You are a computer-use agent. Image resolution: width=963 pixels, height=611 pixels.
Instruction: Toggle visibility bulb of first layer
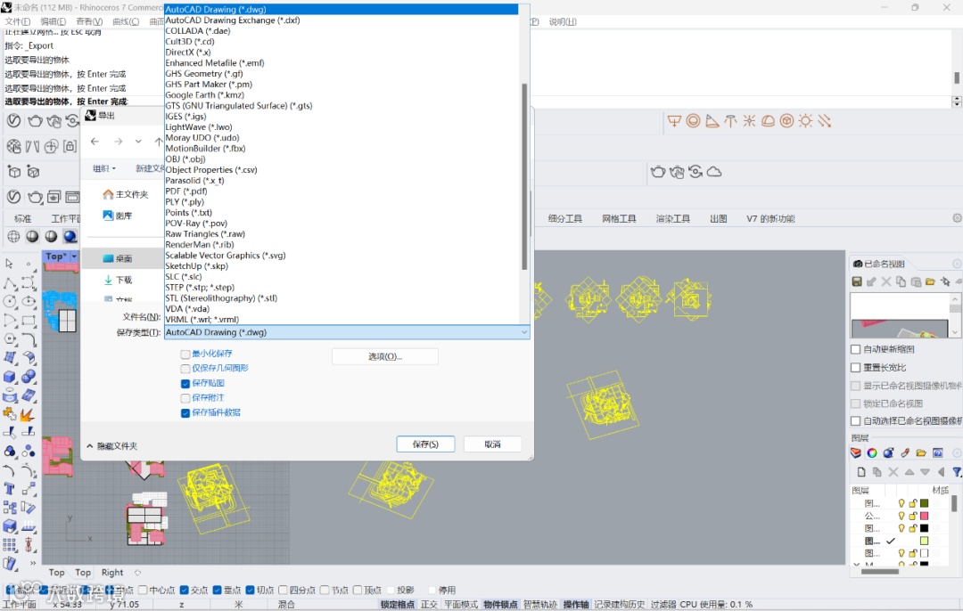pos(901,503)
